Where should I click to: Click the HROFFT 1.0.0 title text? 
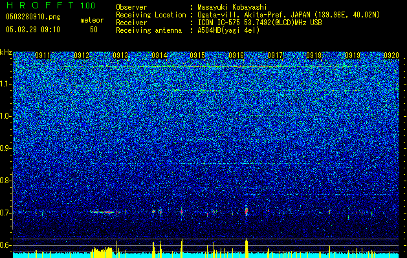tap(51, 5)
